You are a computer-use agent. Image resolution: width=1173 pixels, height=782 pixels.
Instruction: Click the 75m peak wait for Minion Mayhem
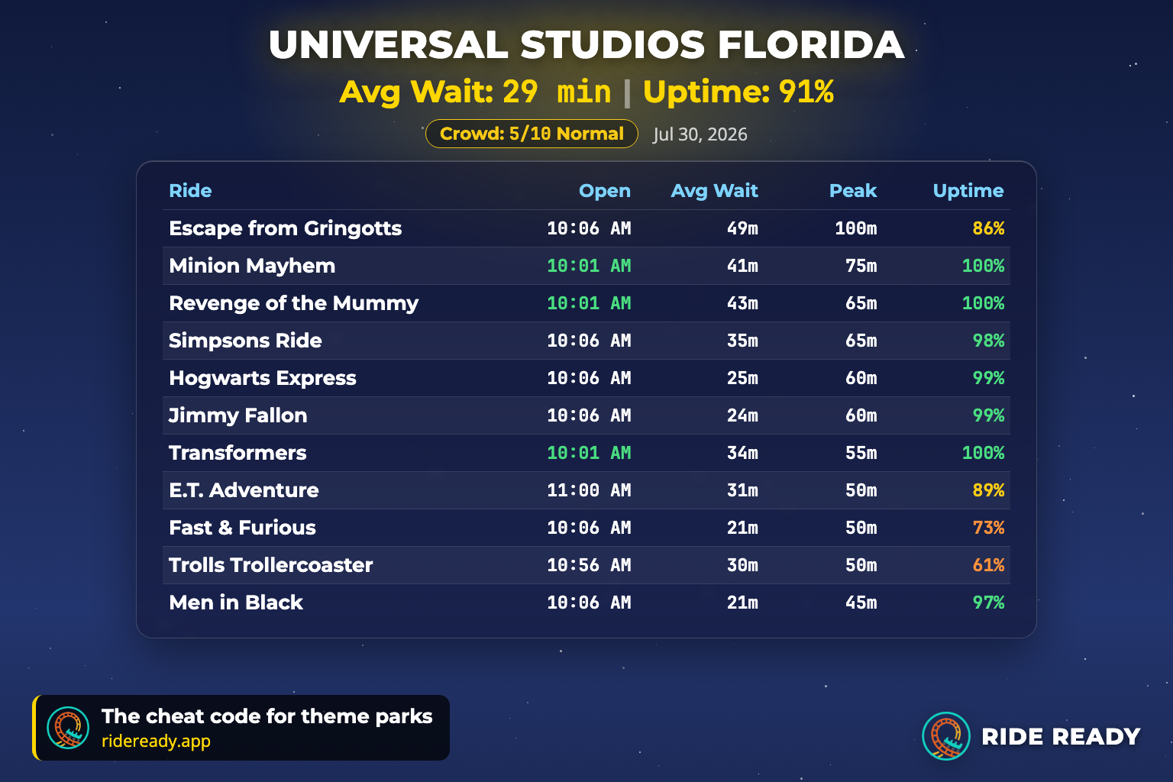[x=861, y=266]
